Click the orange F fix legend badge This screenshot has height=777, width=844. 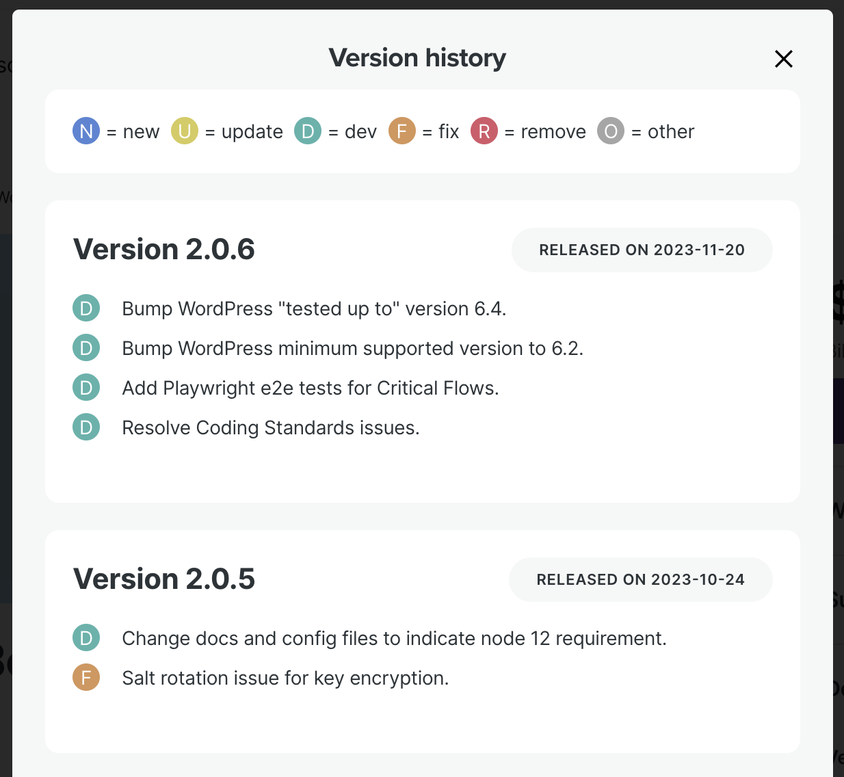point(402,131)
